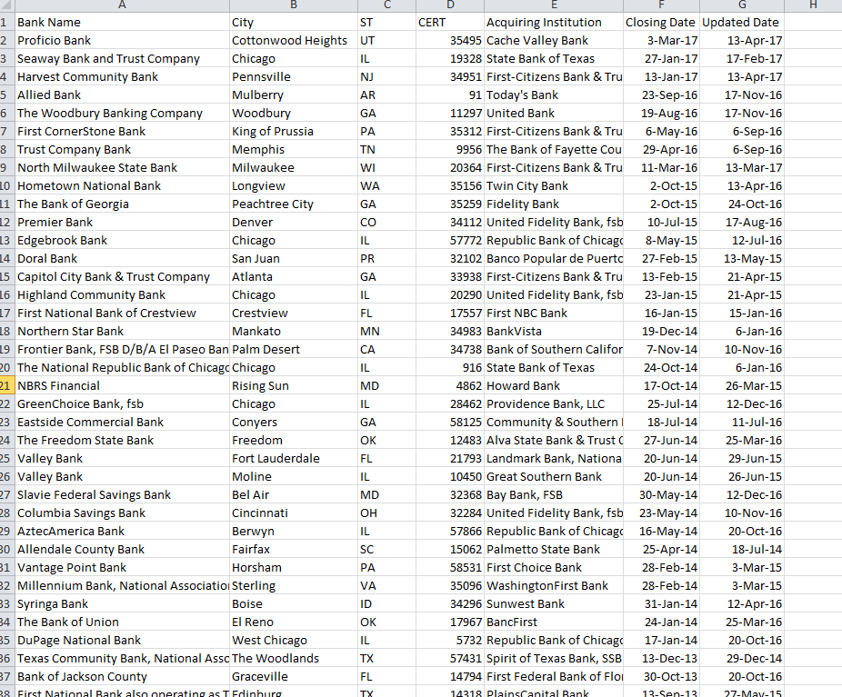Select the 'Palm Desert' city cell
Viewport: 842px width, 697px height.
click(x=293, y=350)
